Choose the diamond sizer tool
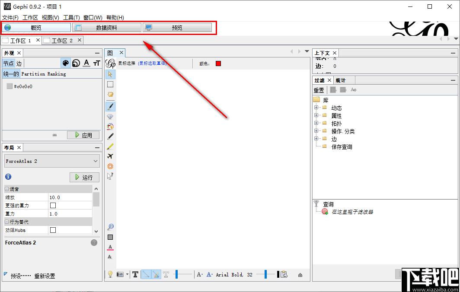The width and height of the screenshot is (460, 292). tap(110, 117)
